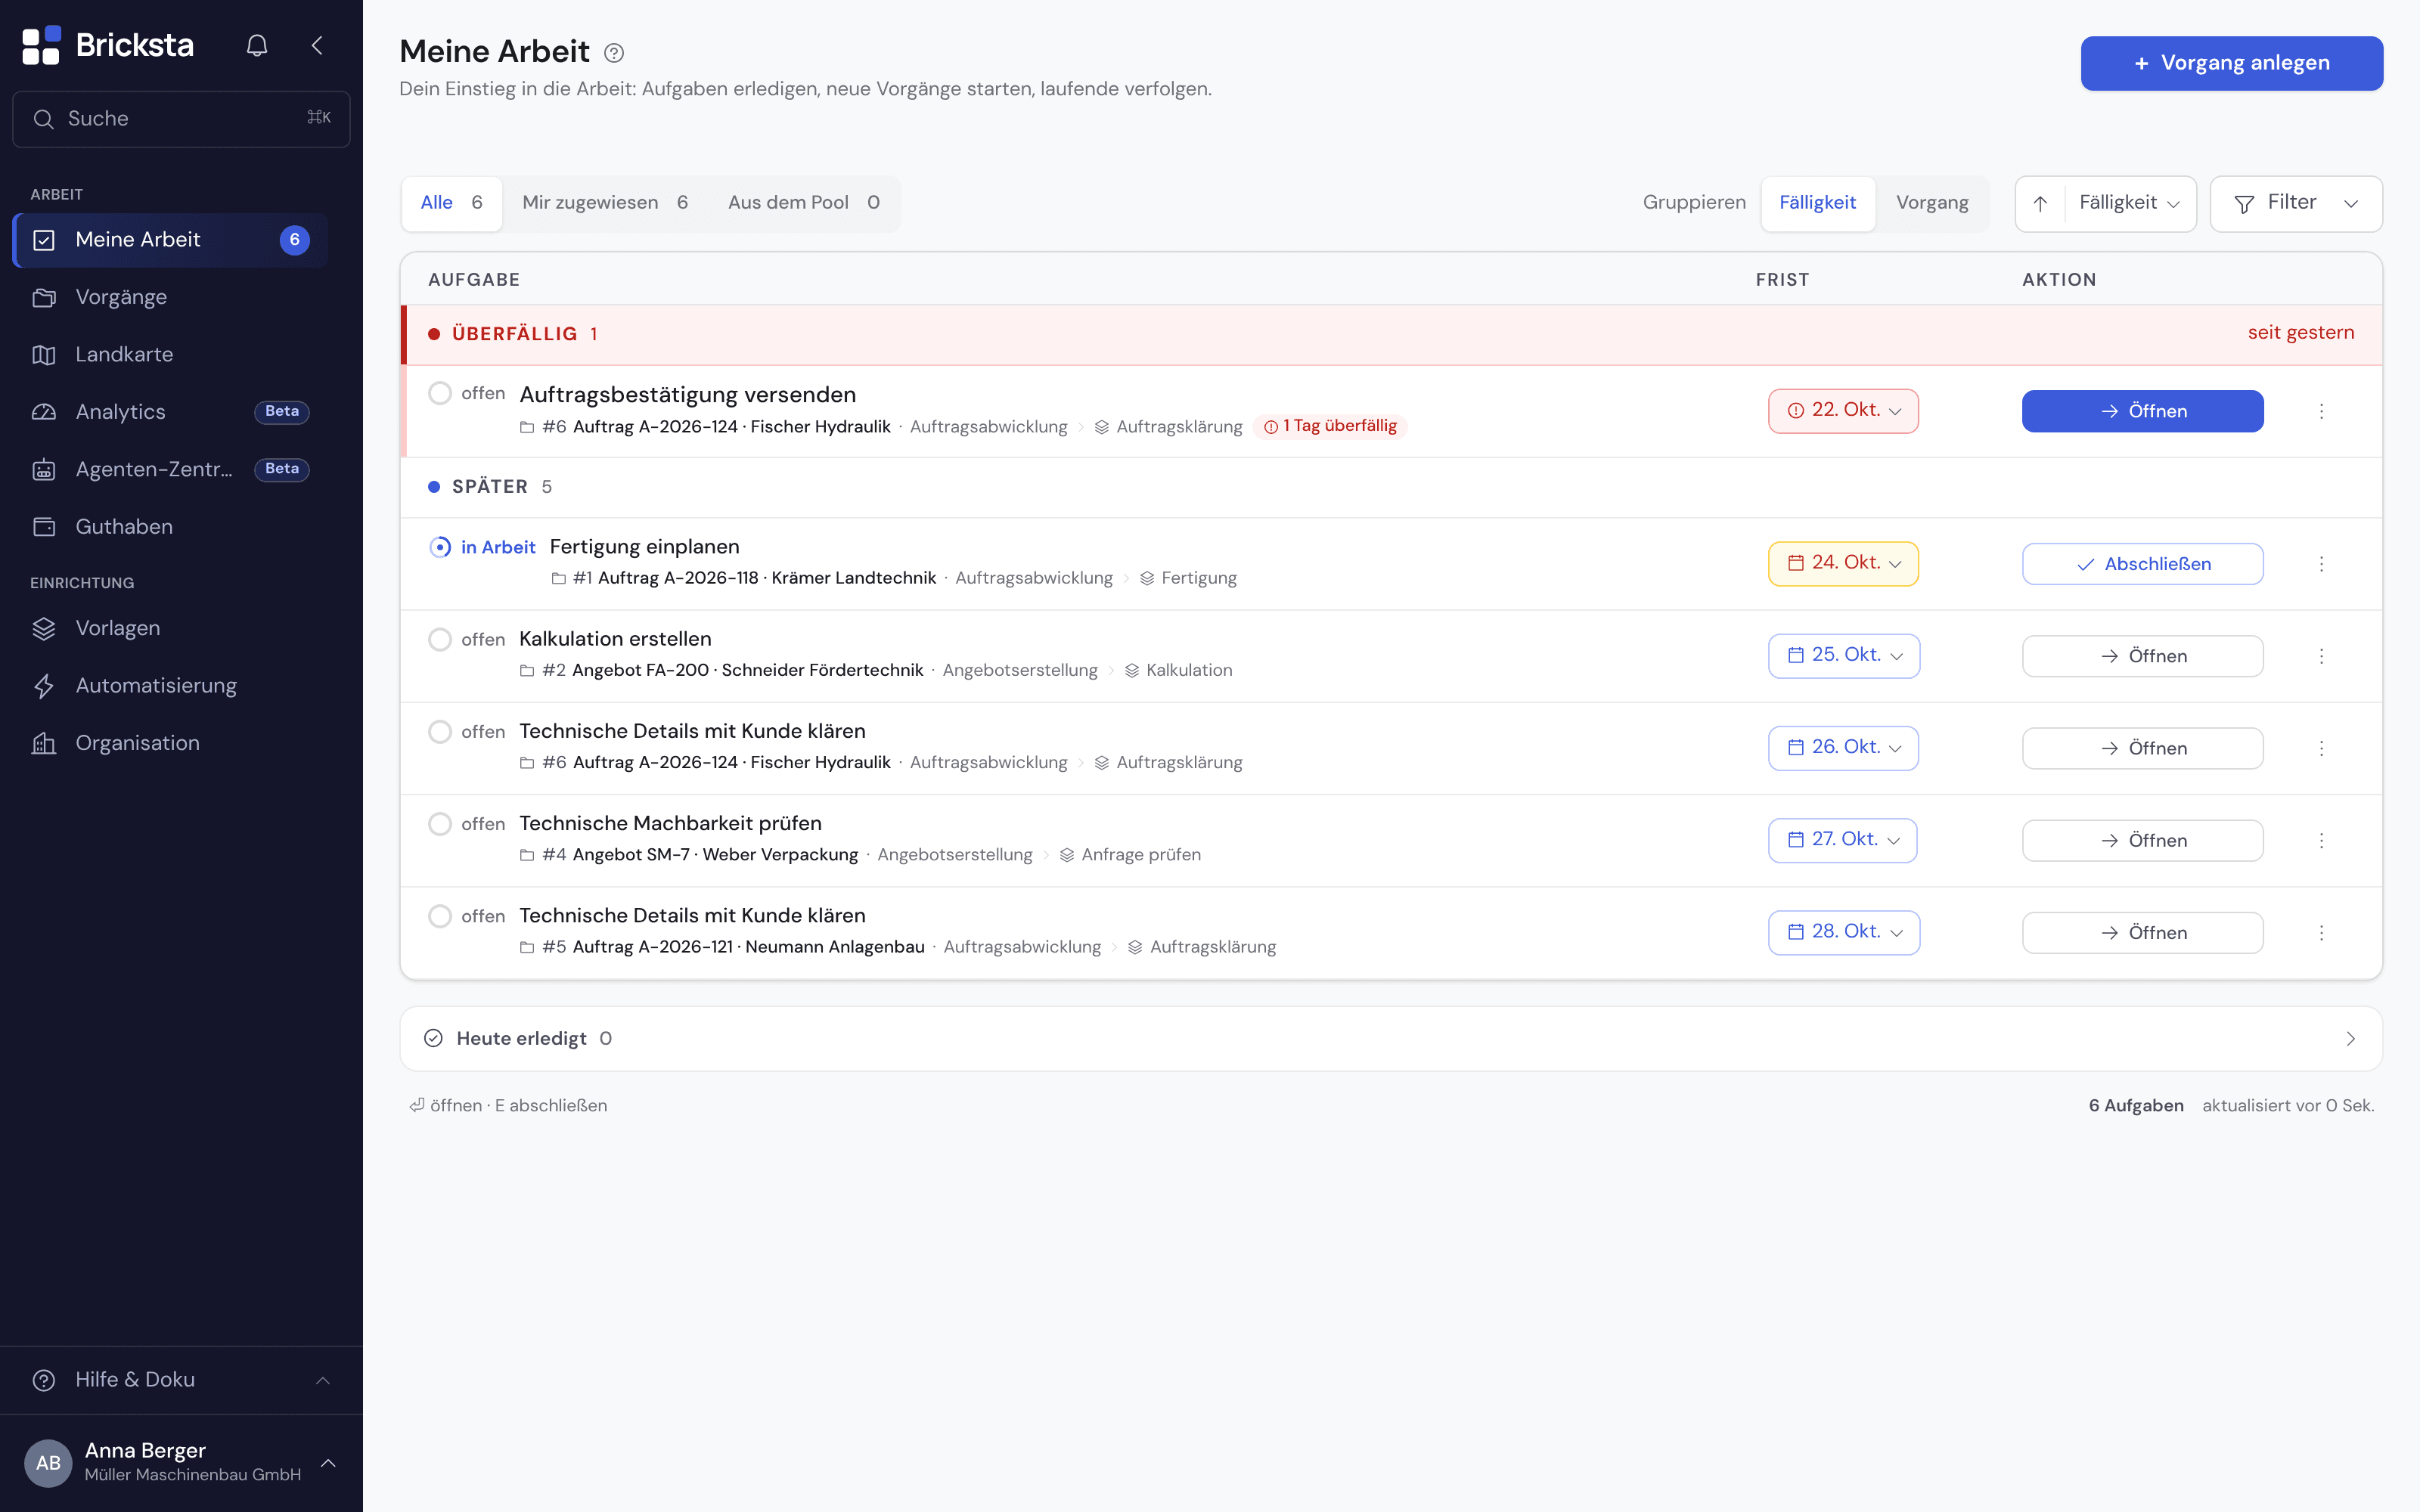Click the Vorgang anlegen button
The image size is (2420, 1512).
(x=2232, y=63)
